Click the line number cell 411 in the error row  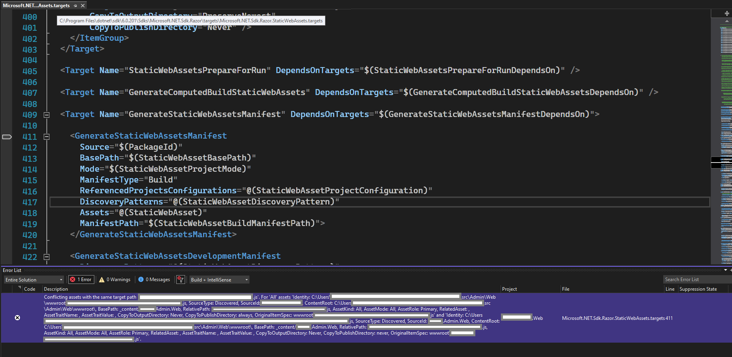[669, 318]
